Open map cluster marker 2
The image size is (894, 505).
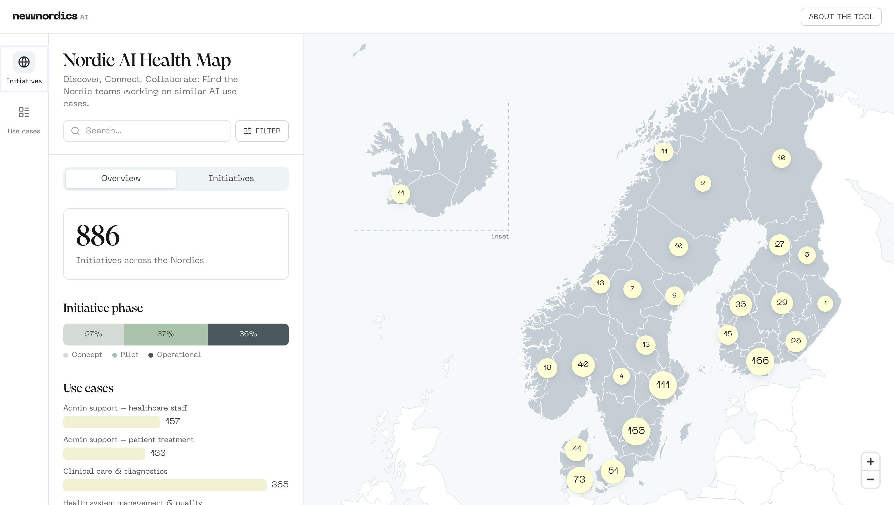click(x=703, y=183)
